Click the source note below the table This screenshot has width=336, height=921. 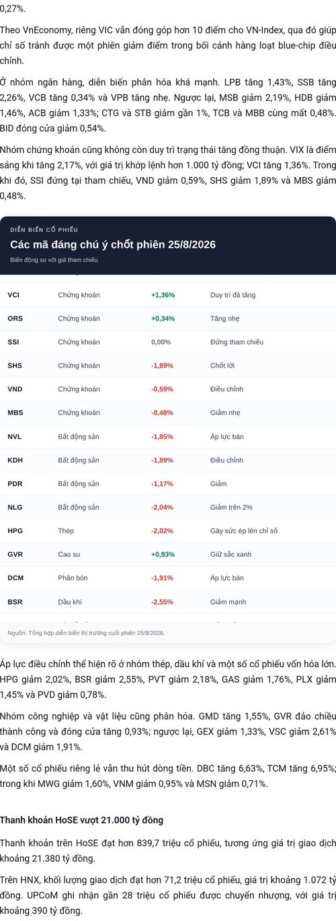pos(86,633)
